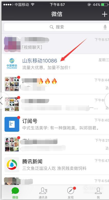Open the 我 profile tab
The image size is (109, 200).
(98, 193)
